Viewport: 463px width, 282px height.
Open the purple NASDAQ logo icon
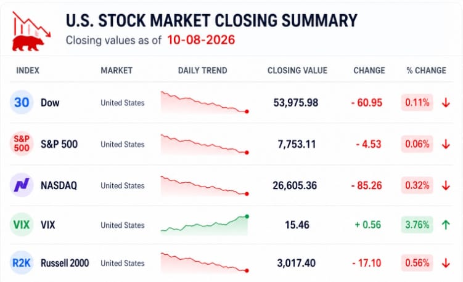point(22,185)
